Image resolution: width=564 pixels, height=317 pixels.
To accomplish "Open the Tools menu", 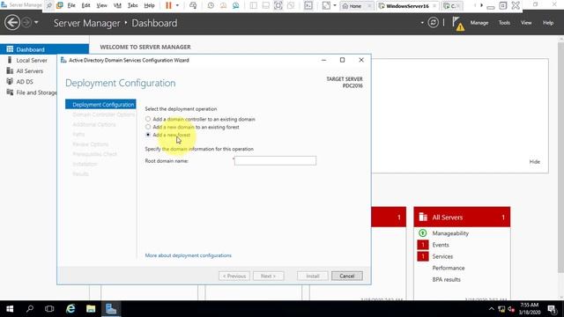I will pos(504,23).
